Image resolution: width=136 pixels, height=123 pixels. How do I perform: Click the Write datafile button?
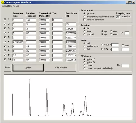click(60, 68)
